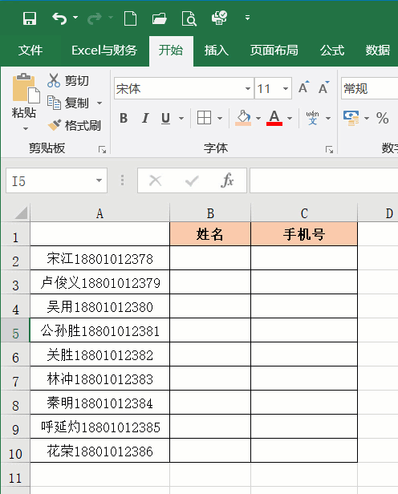Click the 手机号 header cell
398x494 pixels.
304,234
